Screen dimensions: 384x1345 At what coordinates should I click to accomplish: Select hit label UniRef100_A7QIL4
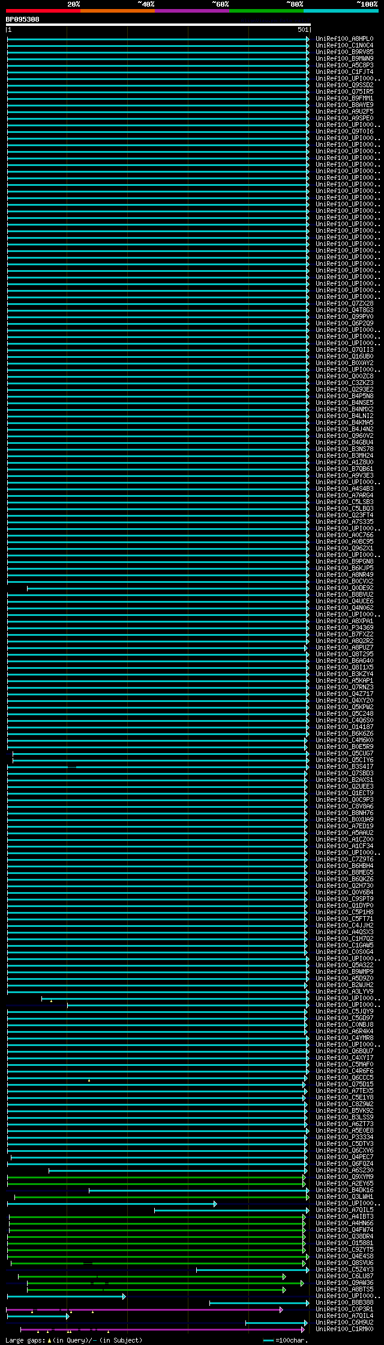(344, 1316)
